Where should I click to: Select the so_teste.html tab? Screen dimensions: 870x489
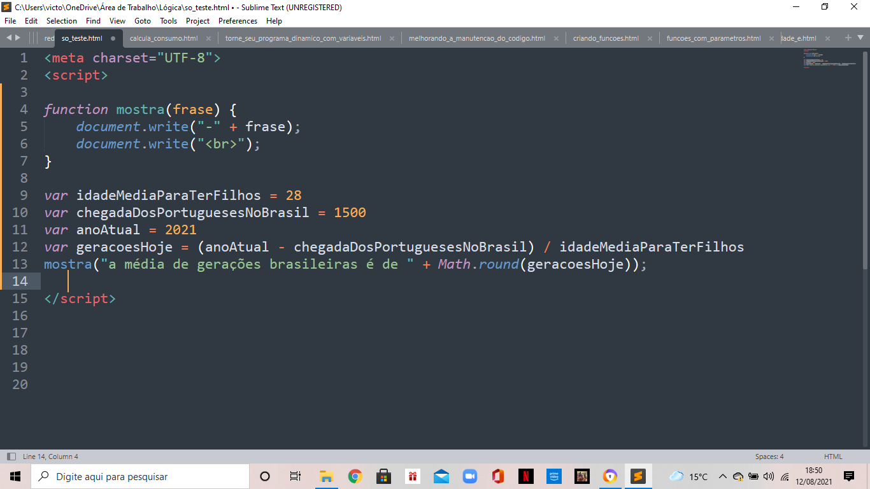tap(82, 38)
